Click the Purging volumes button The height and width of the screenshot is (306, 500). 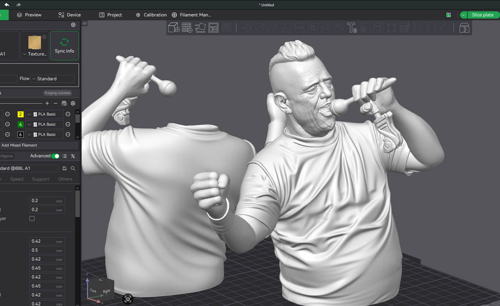pos(57,93)
